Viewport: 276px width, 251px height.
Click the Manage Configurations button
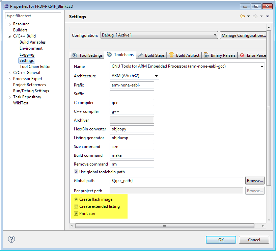243,35
